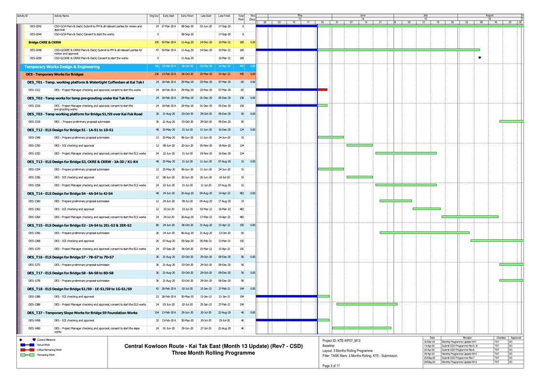Collapse the Bridge CKRE & CKRW group
Screen dimensions: 555x392
pyautogui.click(x=44, y=42)
